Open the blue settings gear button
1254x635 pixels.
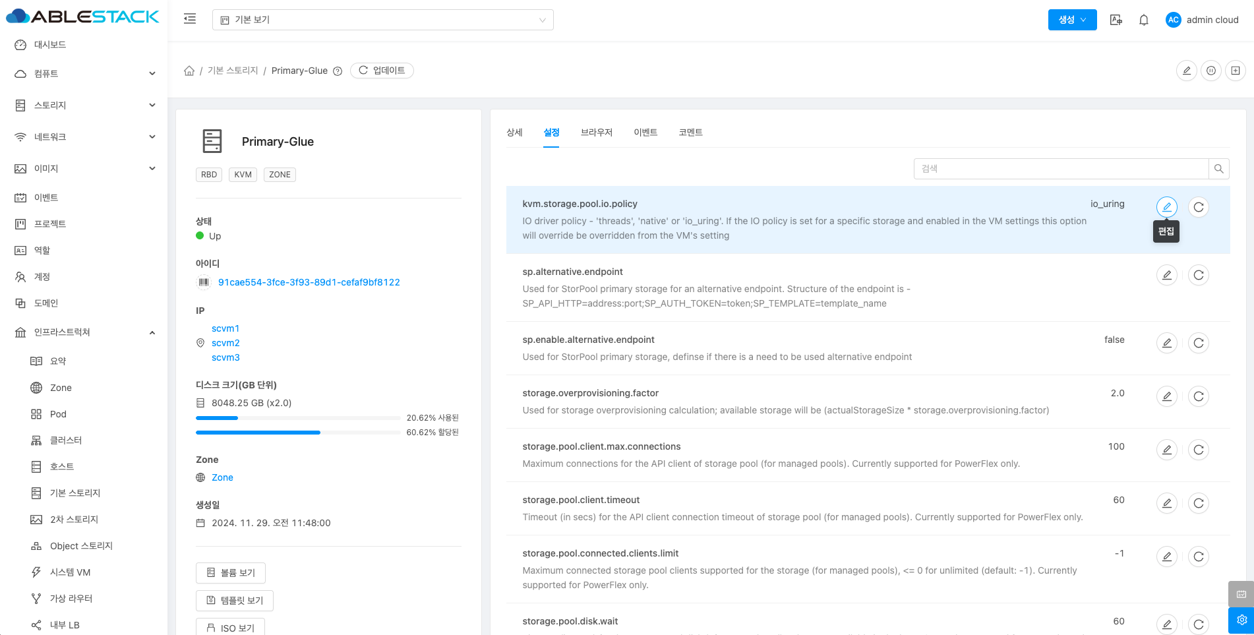click(1241, 620)
